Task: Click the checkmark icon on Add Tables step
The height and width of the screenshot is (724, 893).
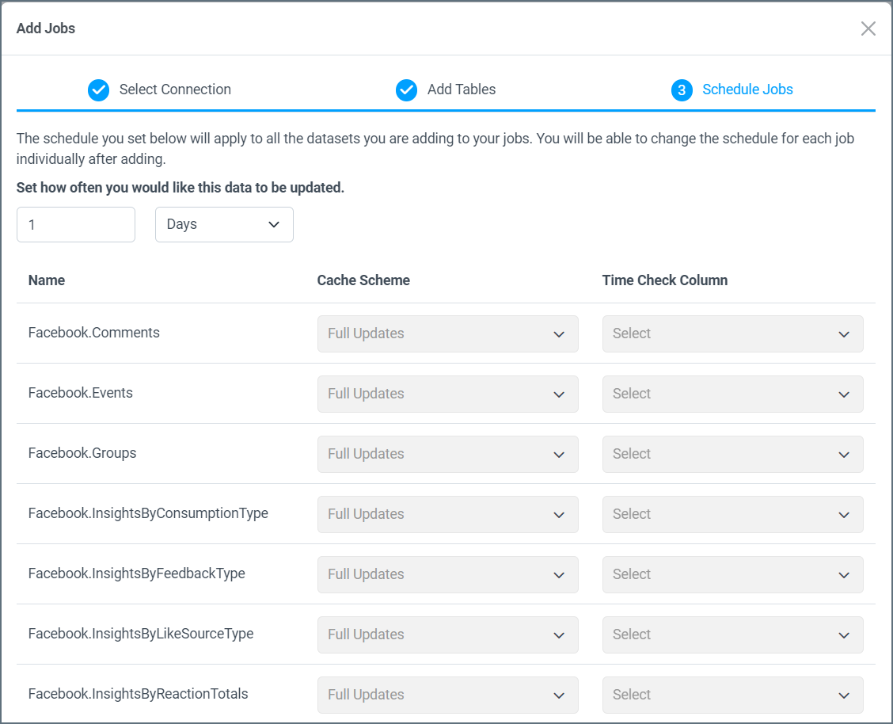Action: coord(406,90)
